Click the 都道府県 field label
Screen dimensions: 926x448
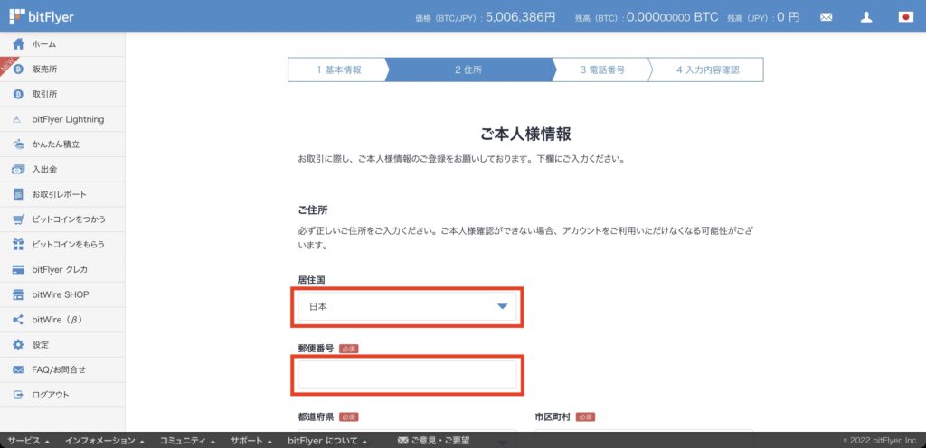[316, 416]
